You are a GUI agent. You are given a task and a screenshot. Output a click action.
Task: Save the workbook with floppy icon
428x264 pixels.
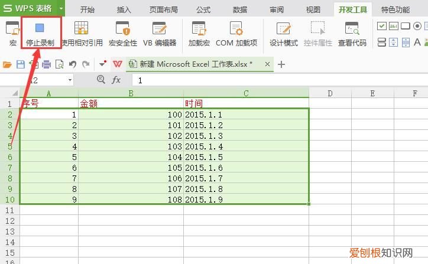(x=21, y=64)
